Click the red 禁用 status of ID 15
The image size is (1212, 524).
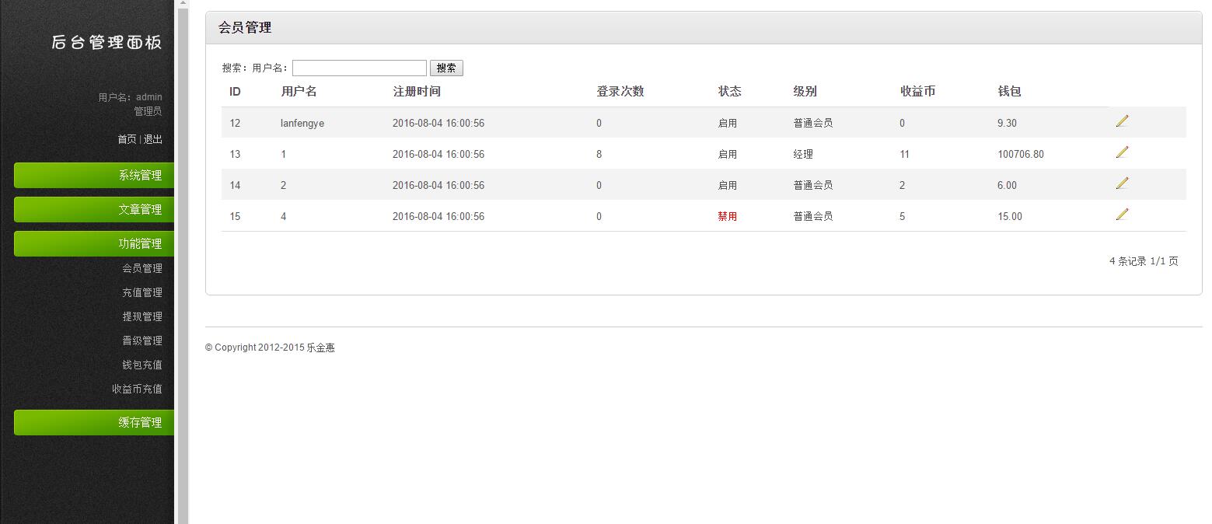click(x=728, y=217)
